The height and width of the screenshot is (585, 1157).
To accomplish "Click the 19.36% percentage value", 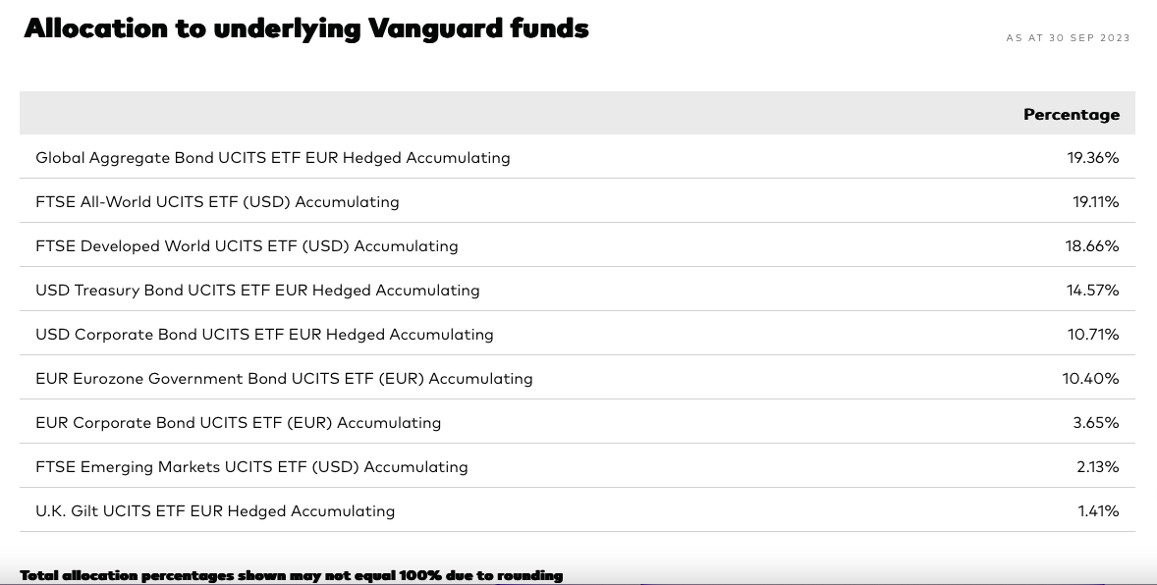I will [x=1093, y=157].
